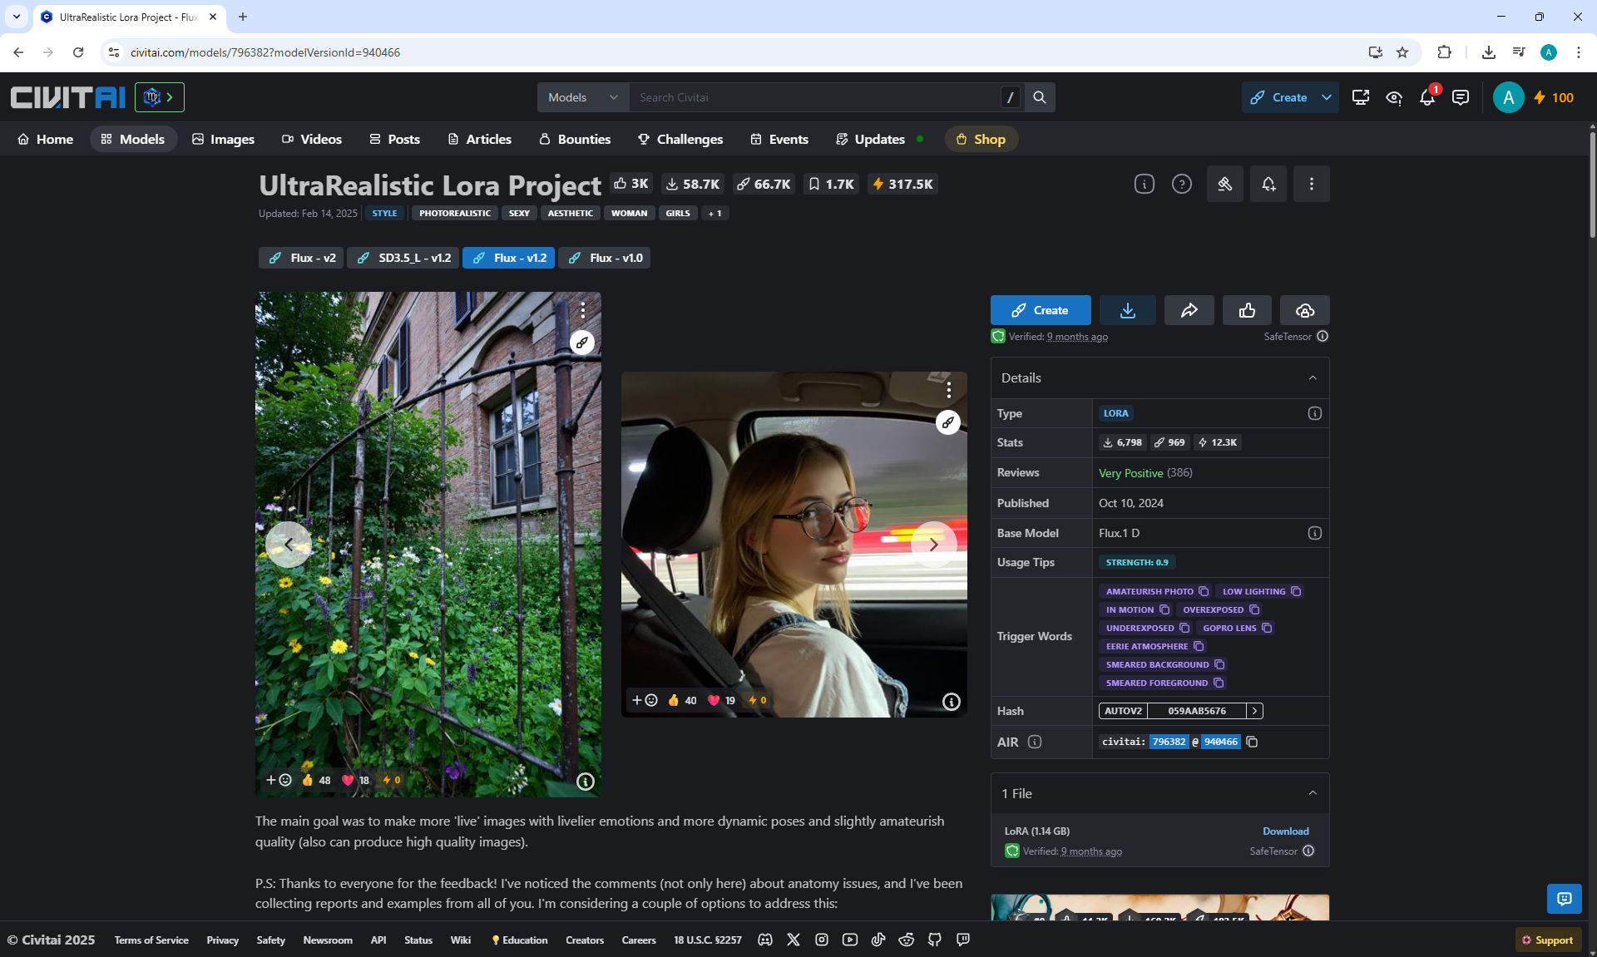Switch to Flux - v2 version tab
This screenshot has height=957, width=1597.
[x=301, y=258]
